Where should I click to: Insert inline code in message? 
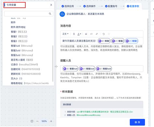(x=91, y=34)
